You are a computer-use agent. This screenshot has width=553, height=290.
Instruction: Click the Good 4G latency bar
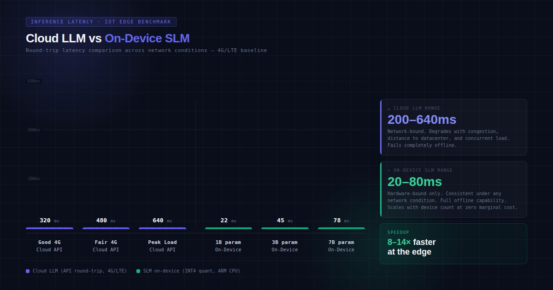click(x=50, y=228)
